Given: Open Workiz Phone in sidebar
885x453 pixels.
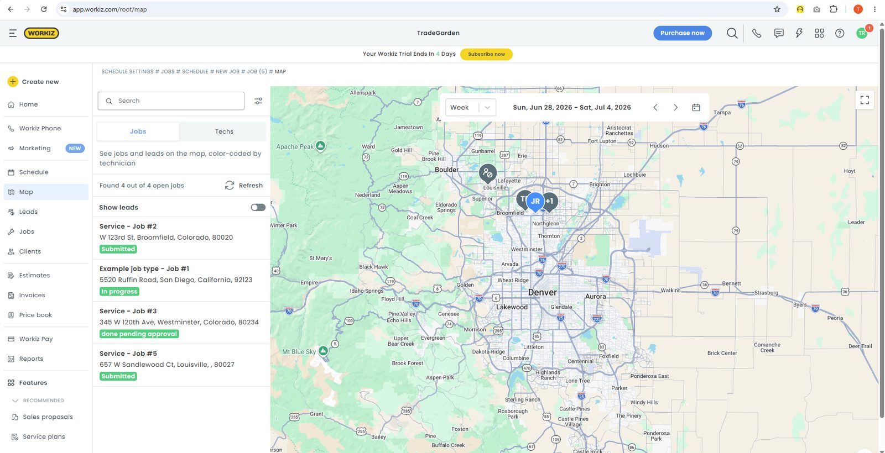Looking at the screenshot, I should [46, 128].
